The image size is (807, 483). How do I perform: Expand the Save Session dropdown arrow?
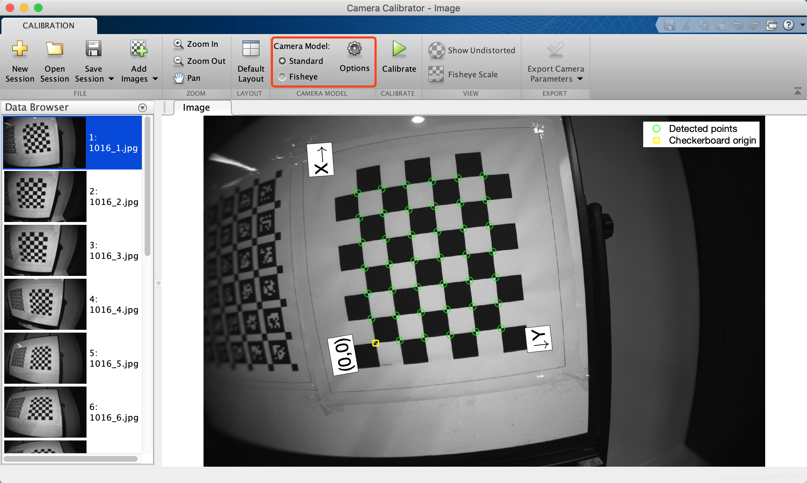[111, 79]
